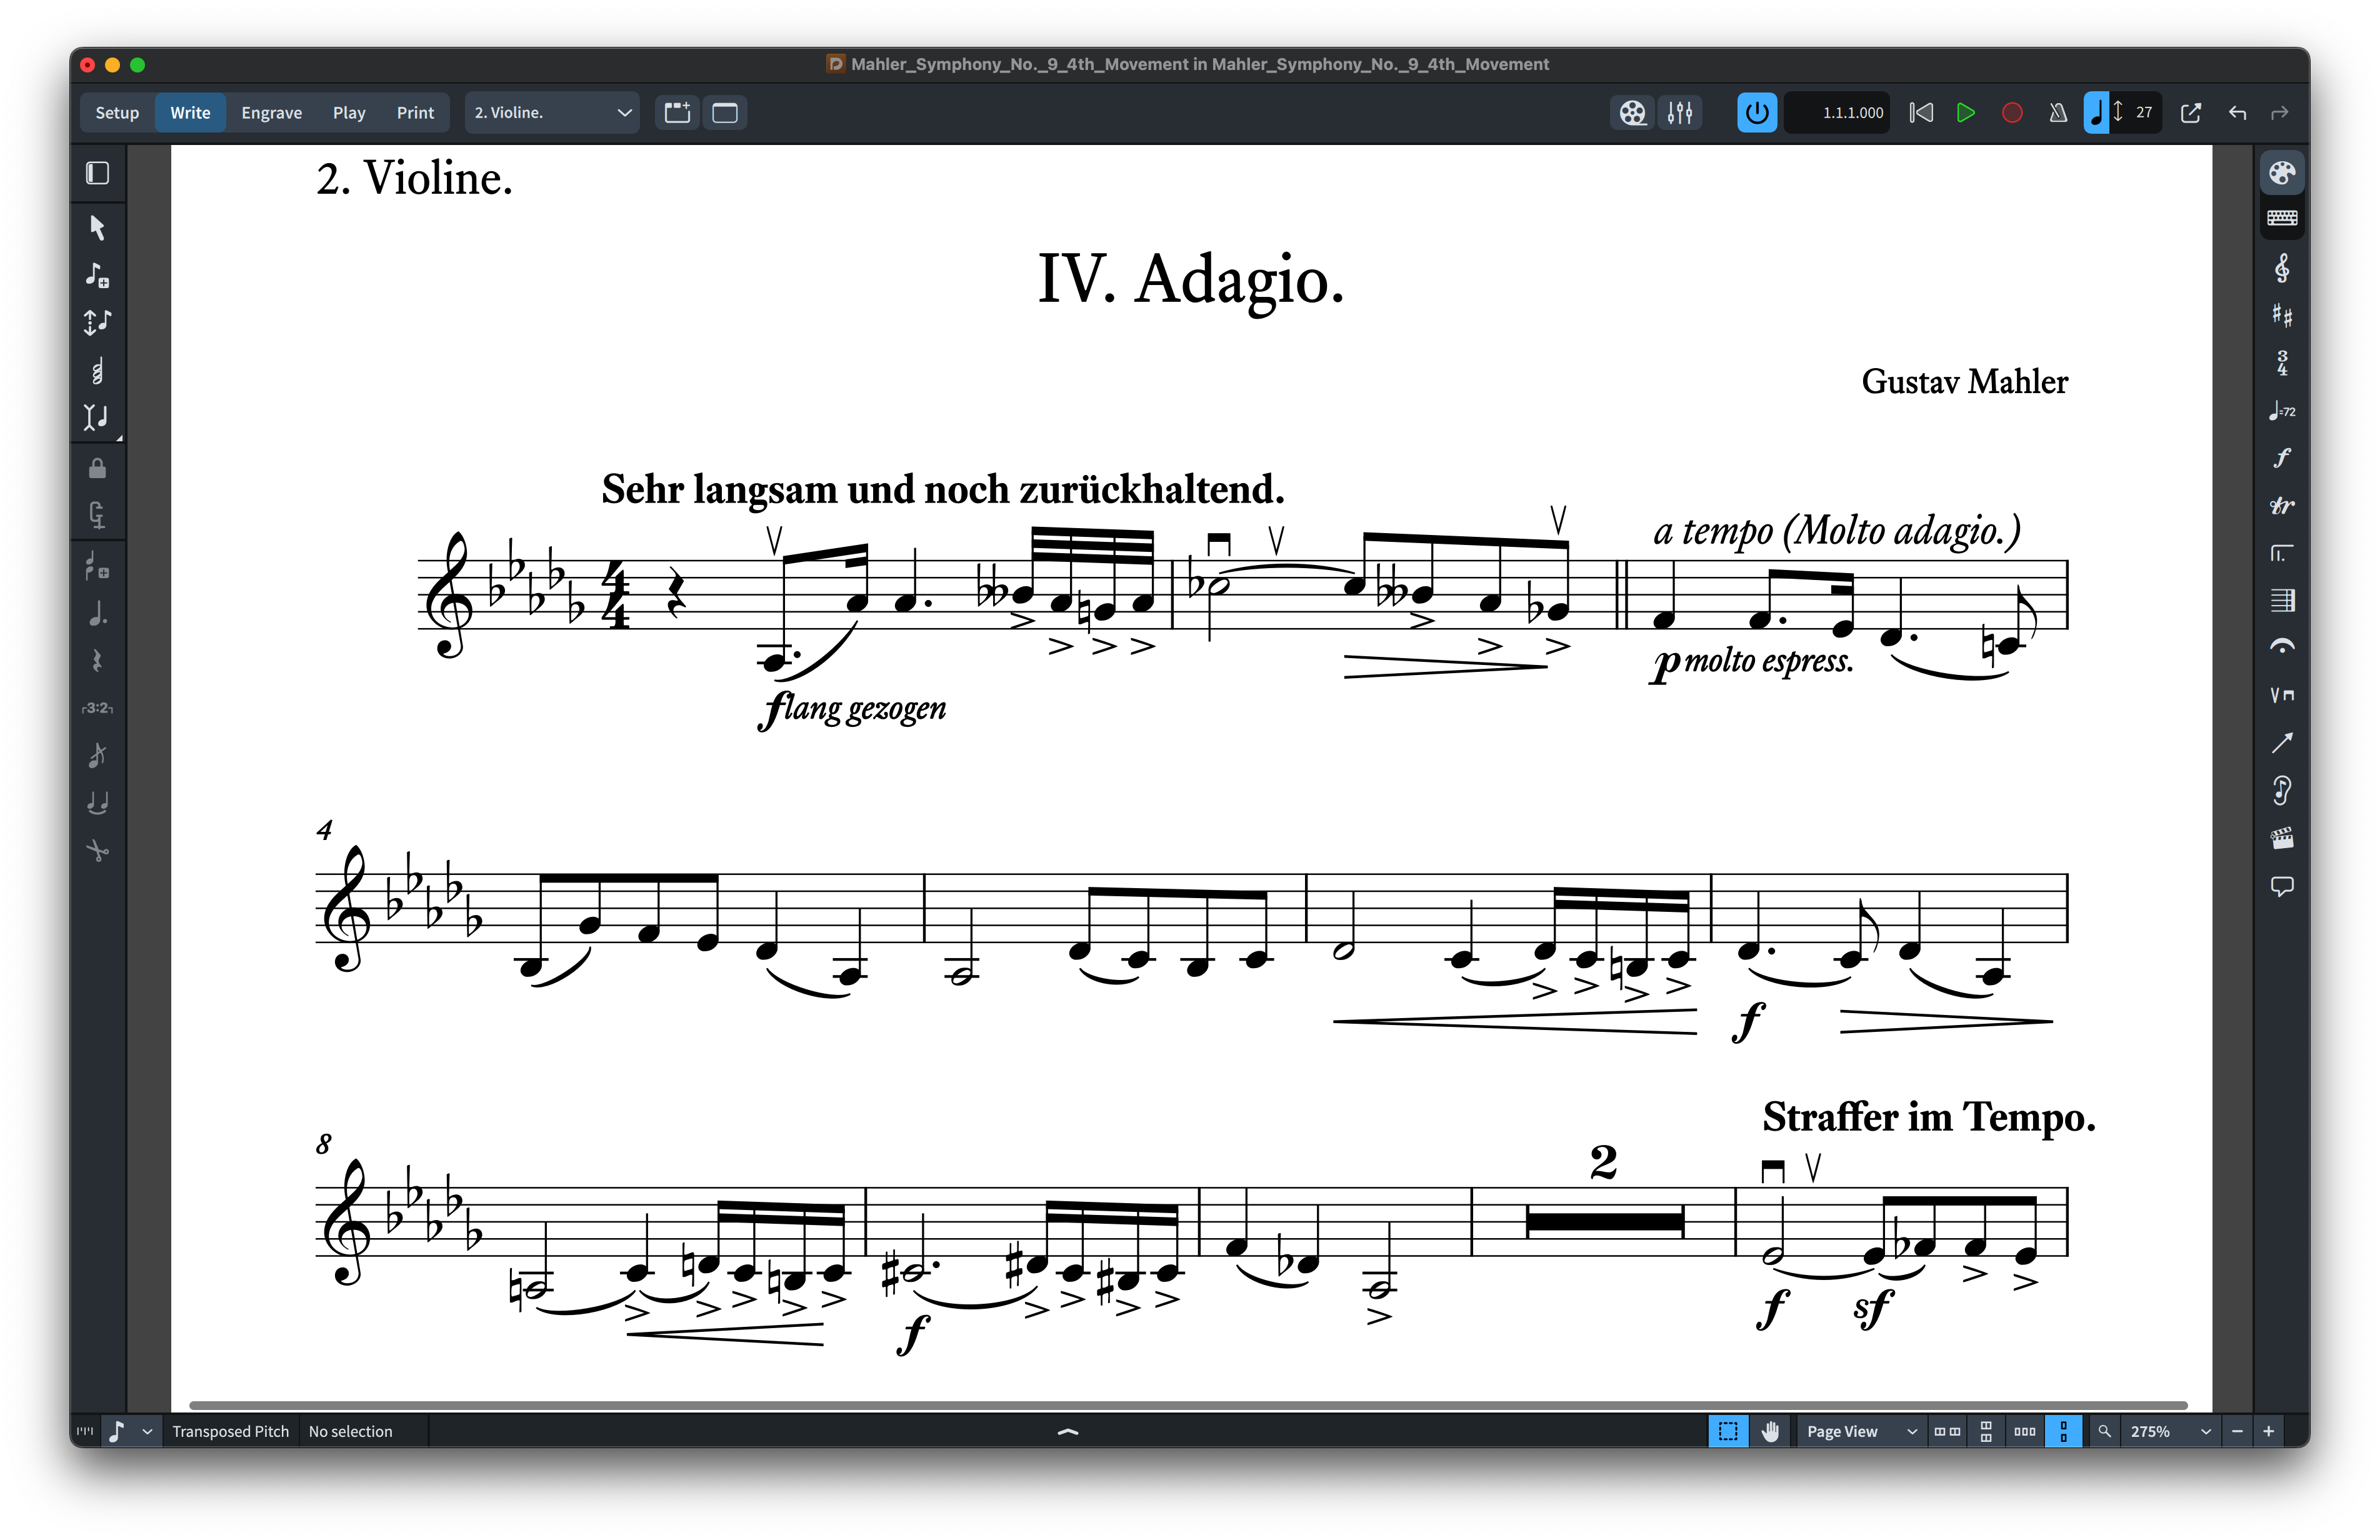Select the marquee selection tool

(1728, 1431)
